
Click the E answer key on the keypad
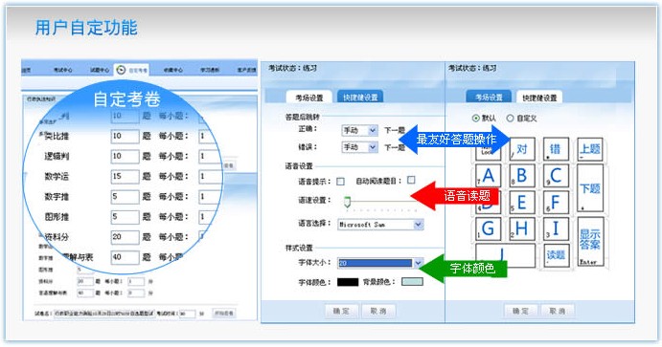point(522,202)
